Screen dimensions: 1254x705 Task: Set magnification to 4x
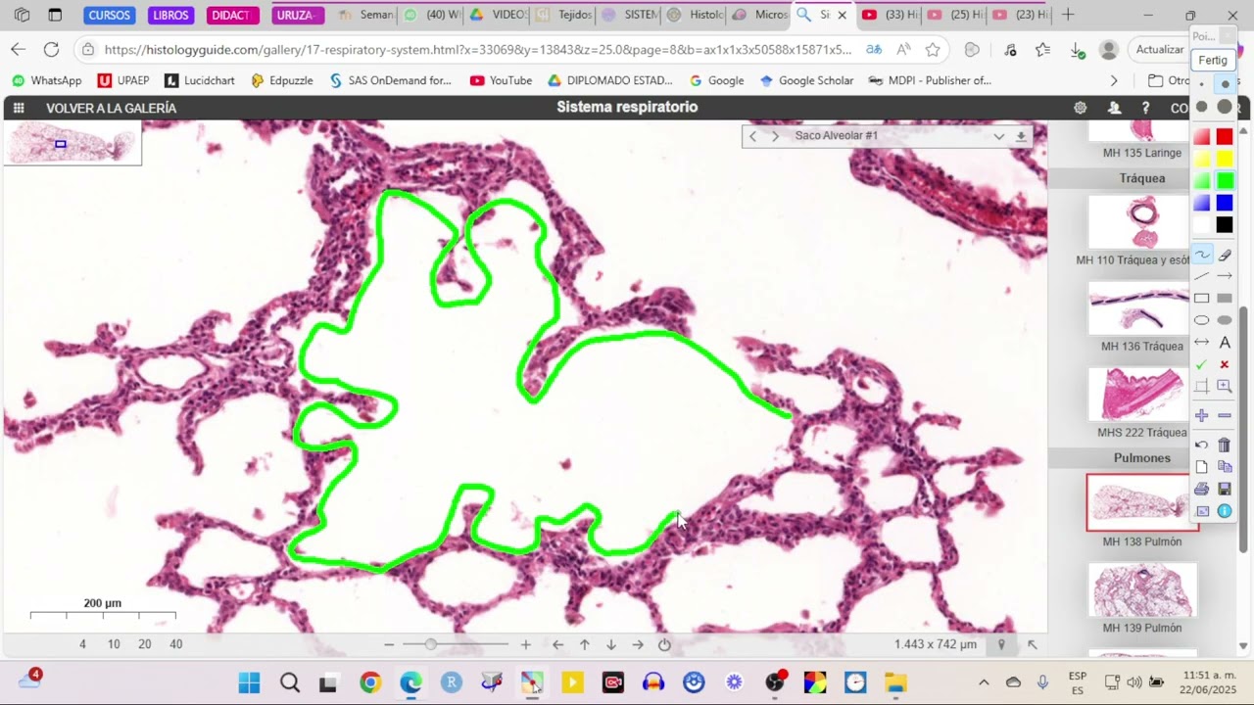pyautogui.click(x=82, y=644)
